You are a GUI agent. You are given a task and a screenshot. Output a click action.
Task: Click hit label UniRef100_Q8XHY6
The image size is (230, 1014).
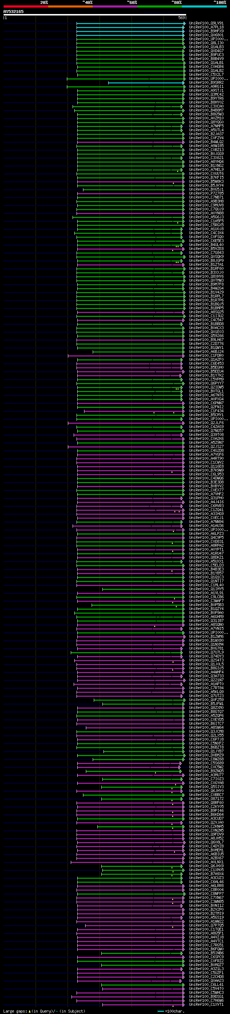coord(206,276)
